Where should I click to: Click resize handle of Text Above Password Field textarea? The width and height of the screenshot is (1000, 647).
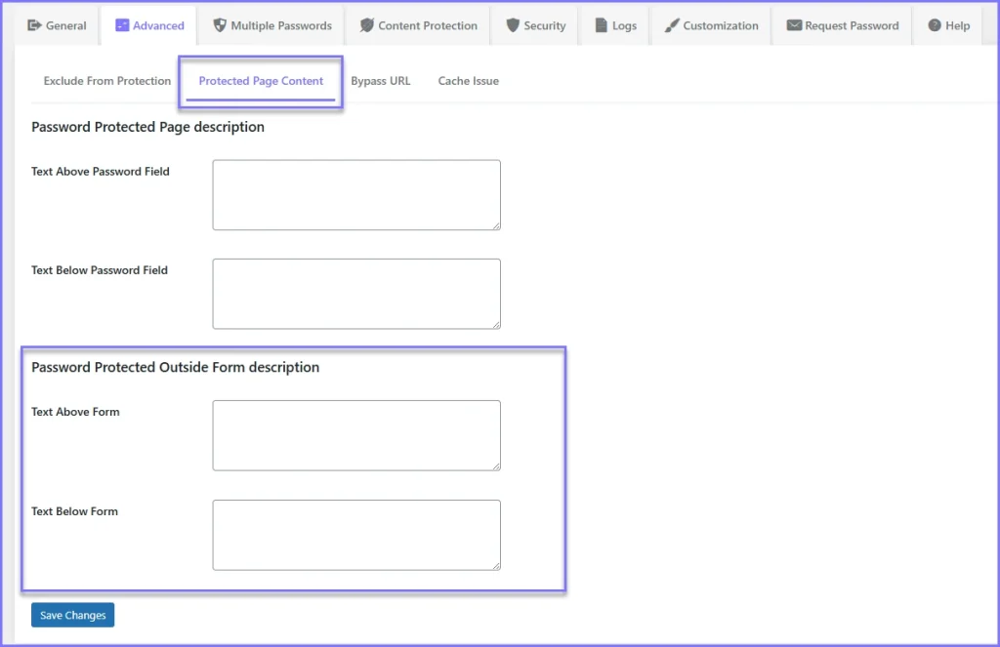coord(496,225)
